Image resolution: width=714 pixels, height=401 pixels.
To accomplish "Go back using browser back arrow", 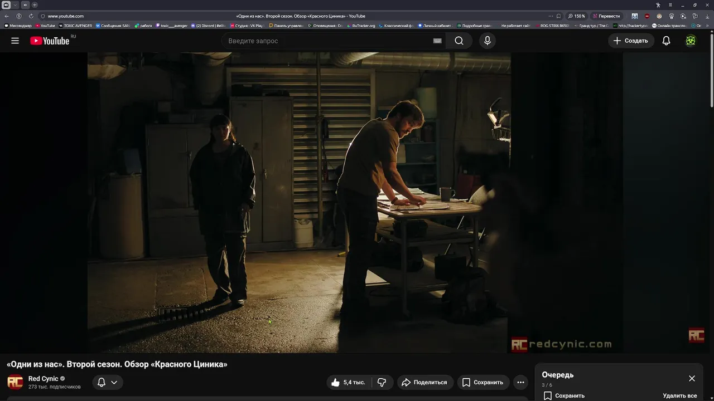I will [7, 16].
